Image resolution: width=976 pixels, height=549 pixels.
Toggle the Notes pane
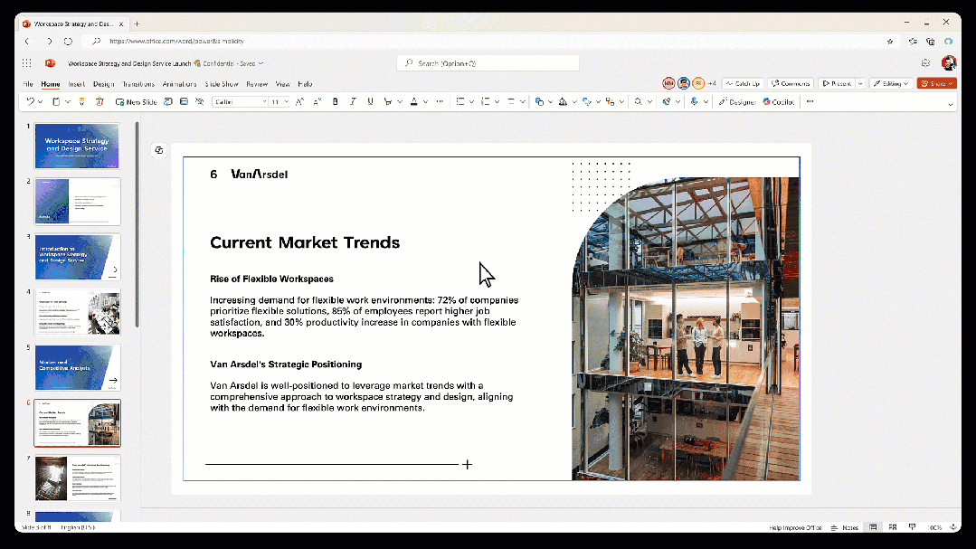point(846,527)
